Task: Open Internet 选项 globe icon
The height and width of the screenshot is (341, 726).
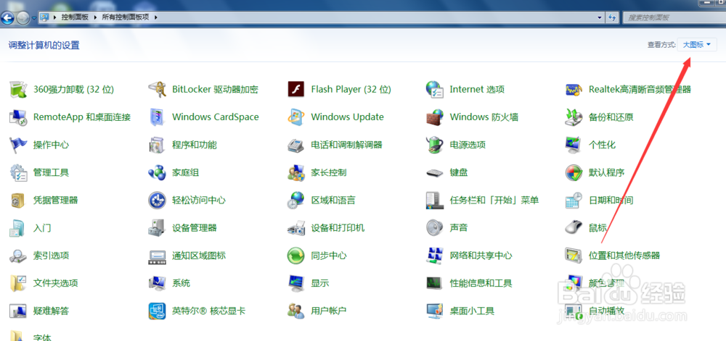Action: (435, 89)
